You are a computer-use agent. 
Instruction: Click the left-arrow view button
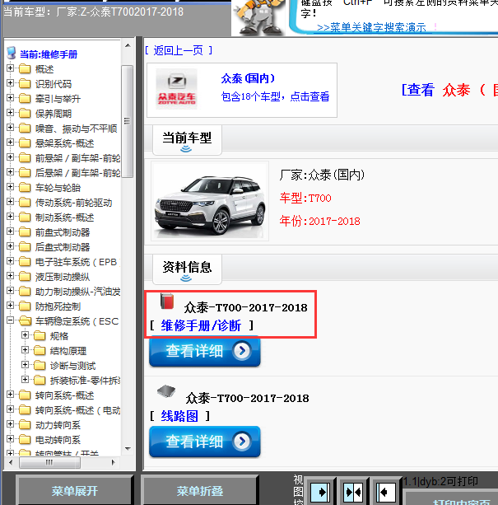coord(386,492)
